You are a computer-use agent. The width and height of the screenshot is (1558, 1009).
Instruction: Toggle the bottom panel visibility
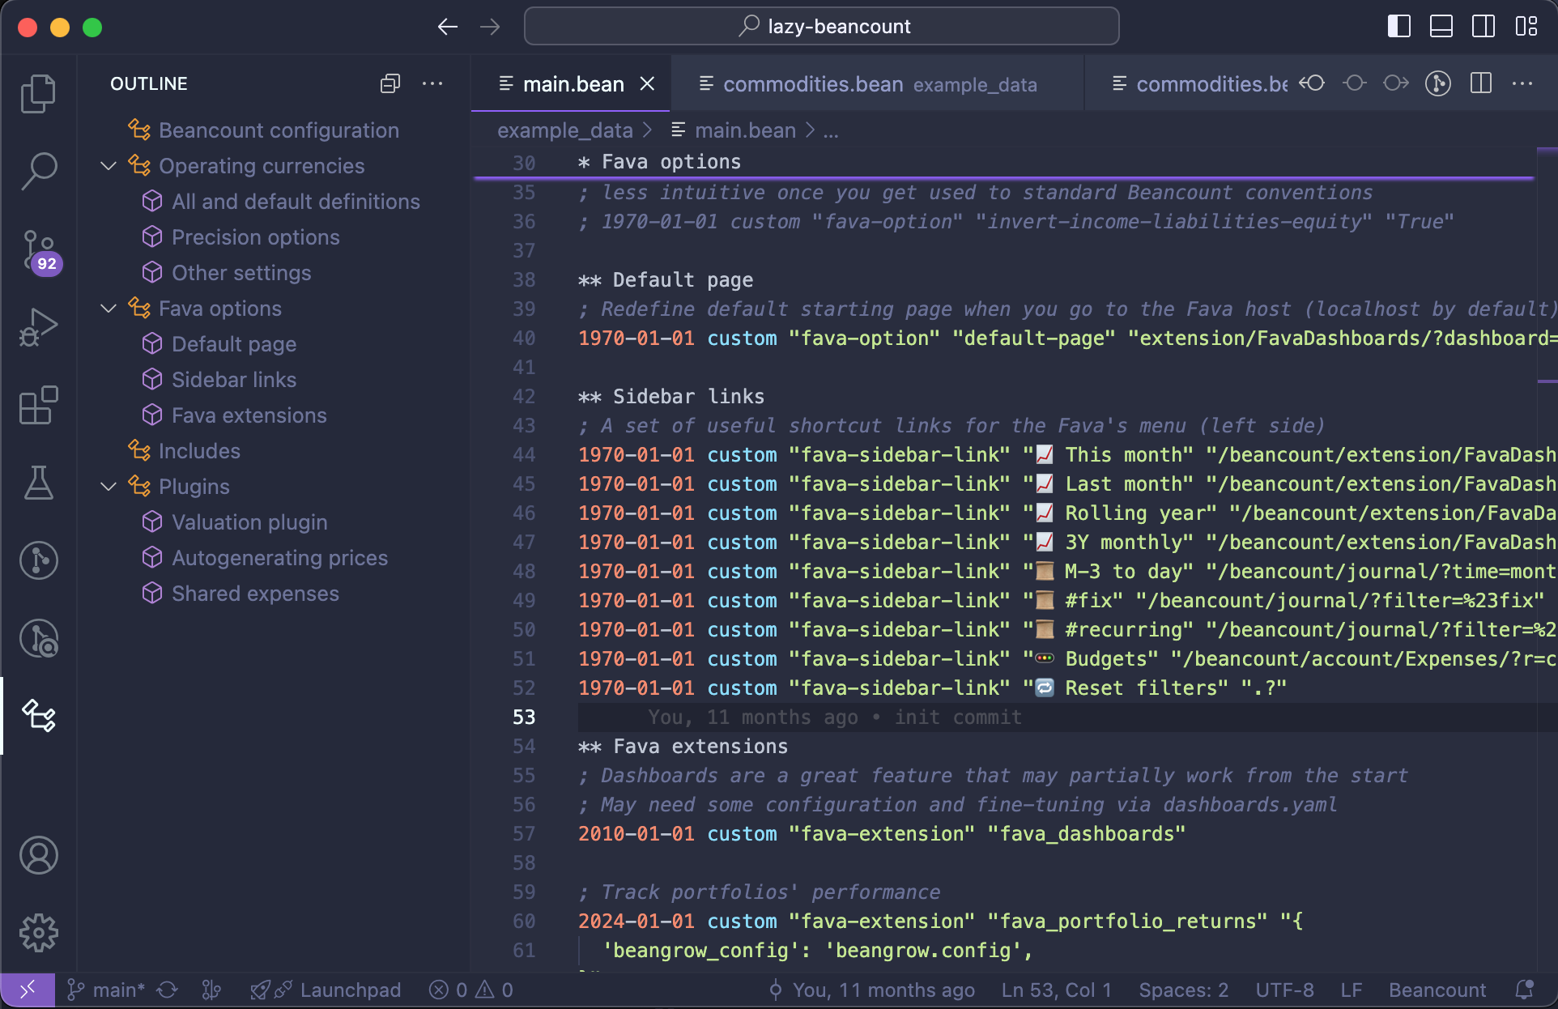coord(1441,27)
